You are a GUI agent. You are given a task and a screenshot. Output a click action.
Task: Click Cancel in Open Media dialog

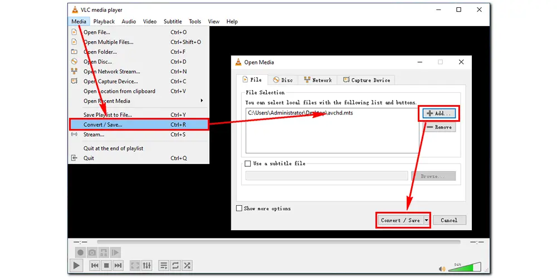[x=449, y=220]
